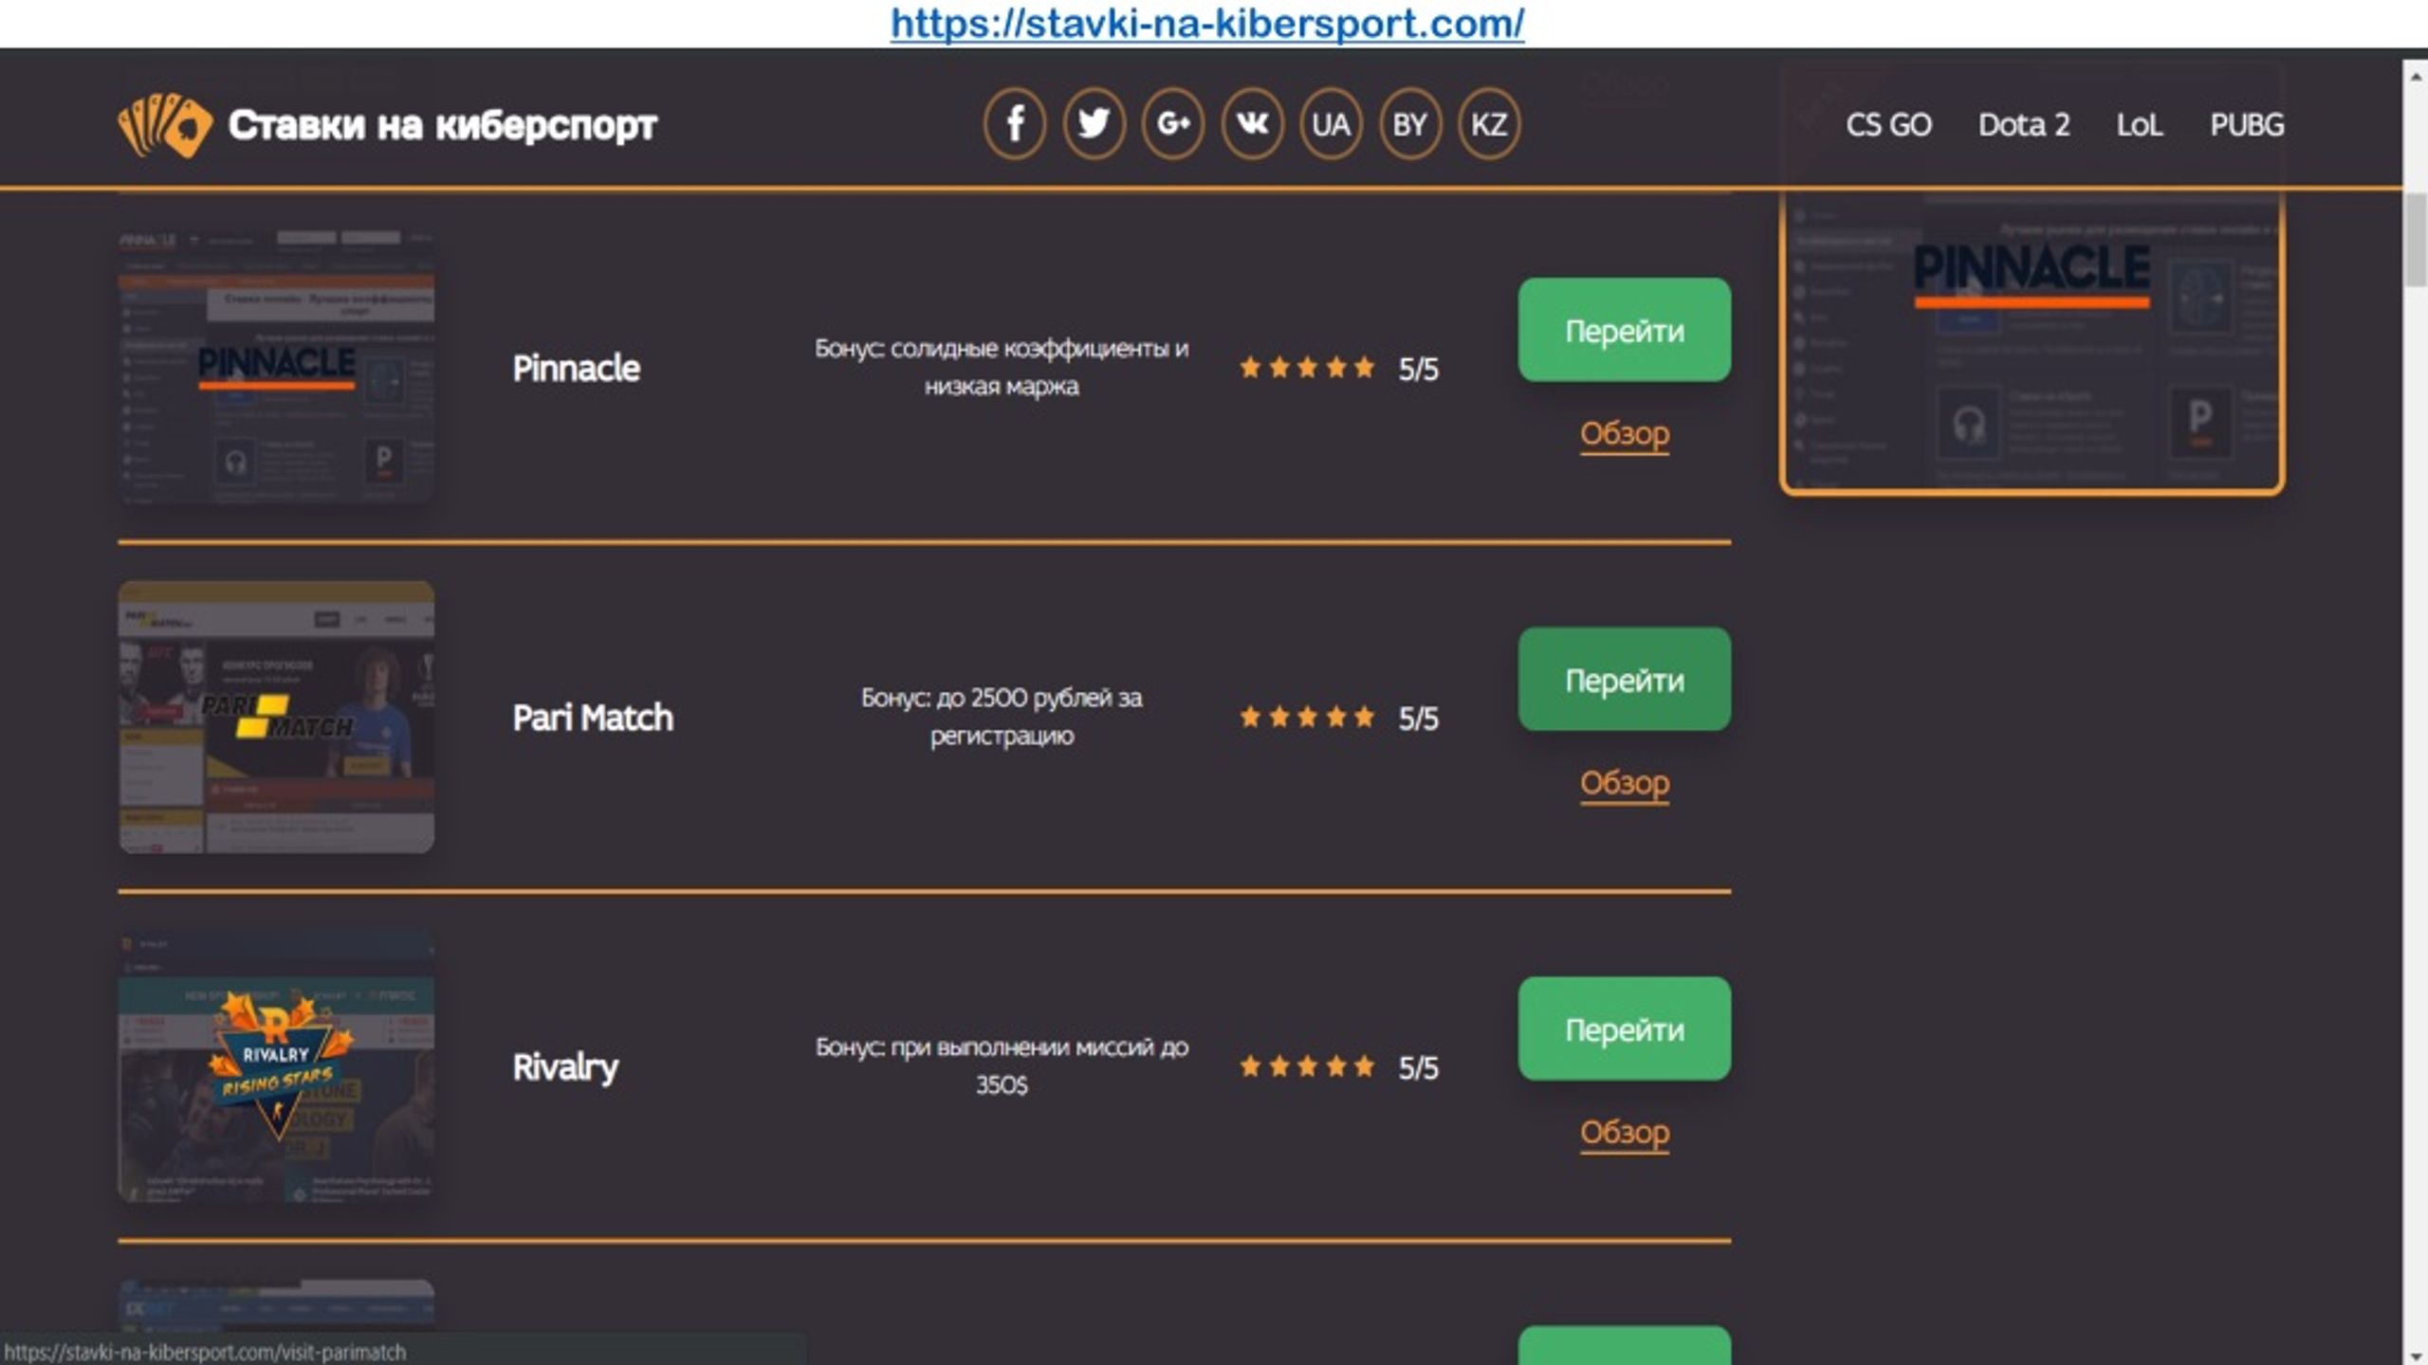This screenshot has width=2428, height=1365.
Task: Click bonus text до 2500 рублей за регистрацию
Action: 1002,717
